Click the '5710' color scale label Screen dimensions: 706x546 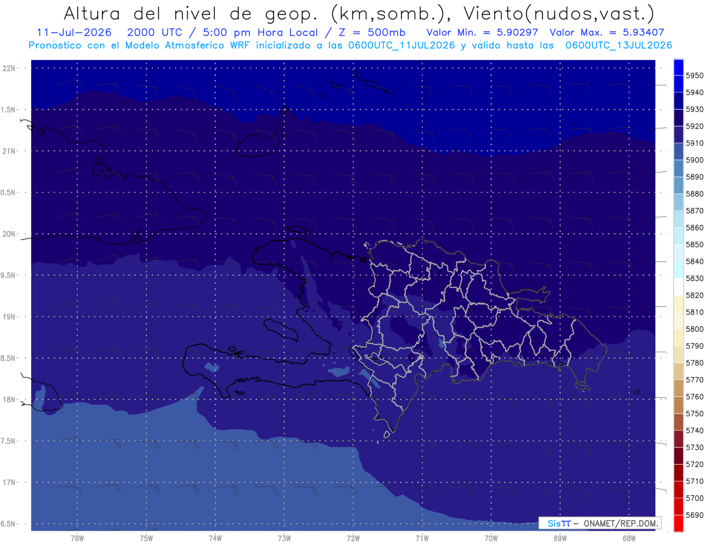(694, 481)
